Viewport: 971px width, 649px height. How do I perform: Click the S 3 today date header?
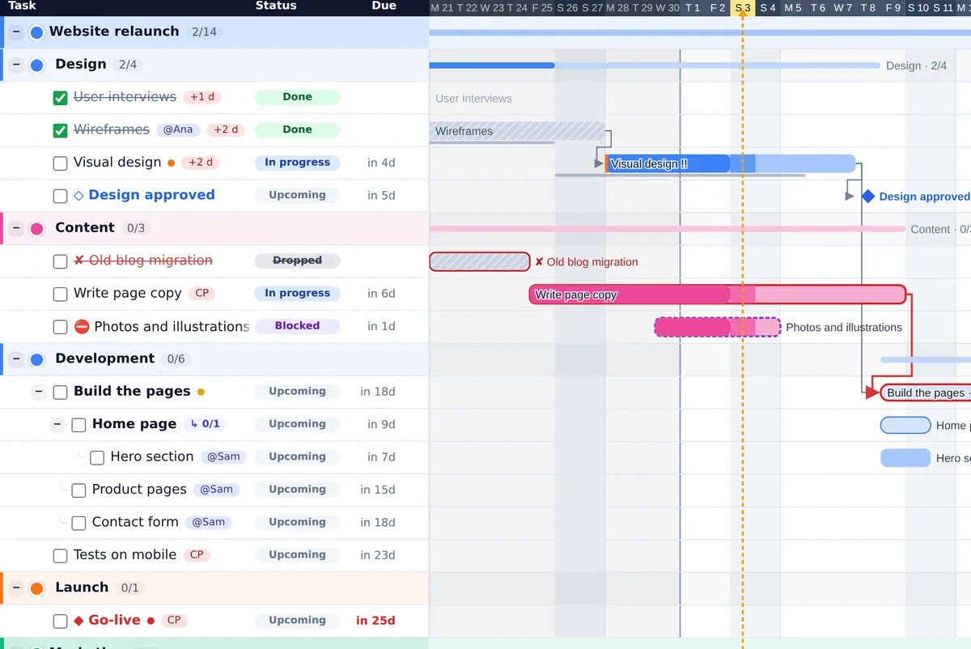click(x=743, y=8)
